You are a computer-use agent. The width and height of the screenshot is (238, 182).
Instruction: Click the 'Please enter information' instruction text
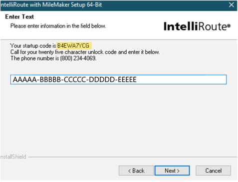(58, 26)
